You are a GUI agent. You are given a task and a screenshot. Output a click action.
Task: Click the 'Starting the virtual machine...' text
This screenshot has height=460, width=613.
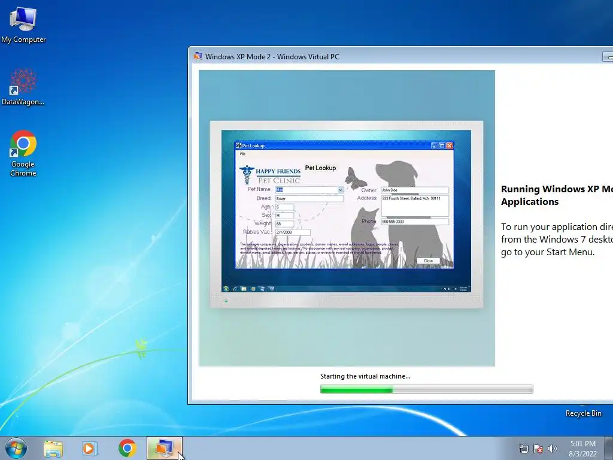[x=365, y=376]
